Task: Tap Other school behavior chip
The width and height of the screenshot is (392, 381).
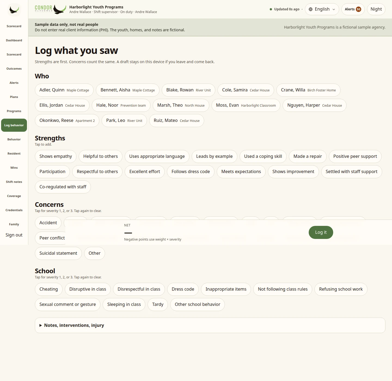Action: [197, 305]
